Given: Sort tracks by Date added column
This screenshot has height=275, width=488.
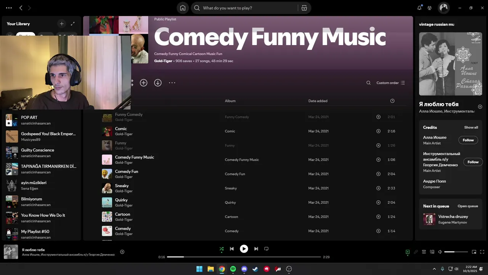Looking at the screenshot, I should pyautogui.click(x=318, y=101).
